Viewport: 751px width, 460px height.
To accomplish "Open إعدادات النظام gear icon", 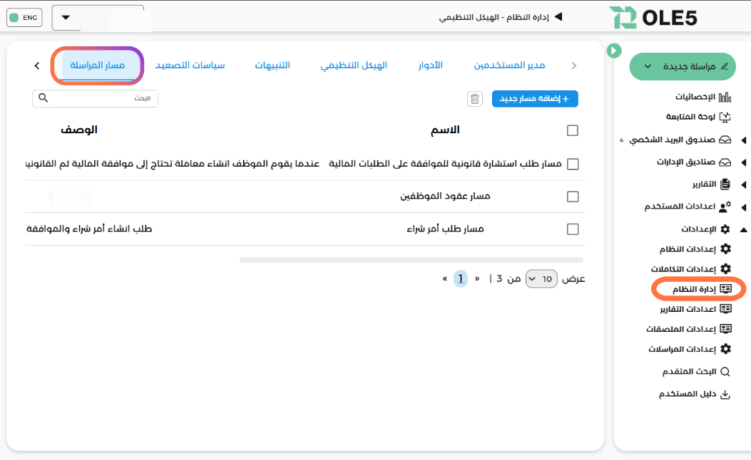I will coord(726,249).
